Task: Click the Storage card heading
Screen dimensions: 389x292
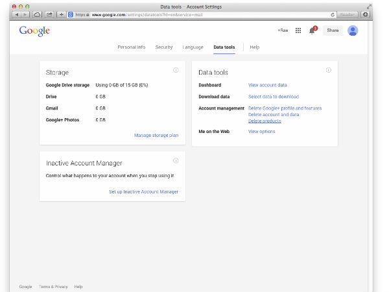Action: tap(57, 73)
